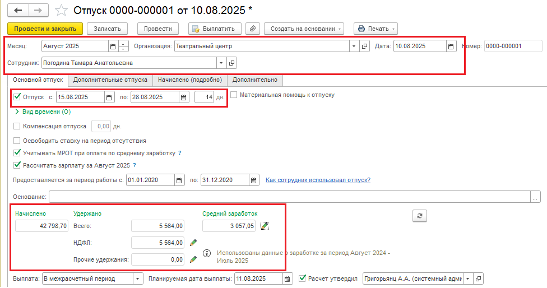Open calendar picker for document date 10.08.2025
Image resolution: width=547 pixels, height=288 pixels.
point(451,46)
